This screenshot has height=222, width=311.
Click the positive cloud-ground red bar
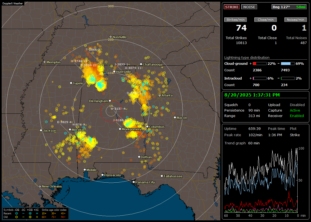[x=260, y=64]
